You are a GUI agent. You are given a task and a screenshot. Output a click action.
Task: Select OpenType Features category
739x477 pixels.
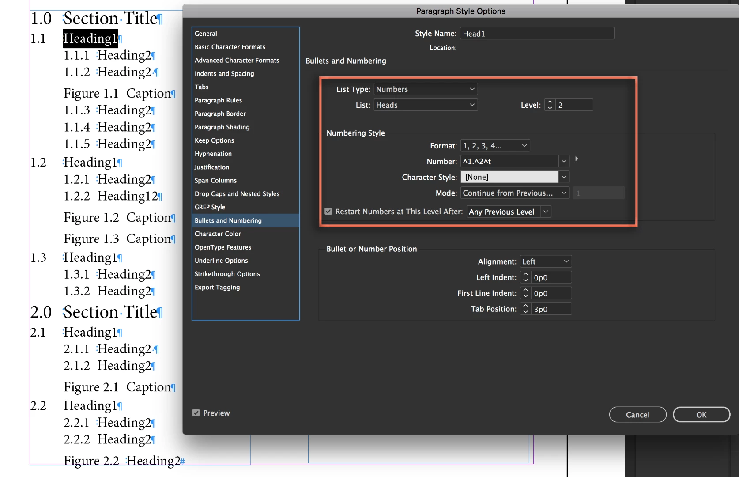click(x=245, y=247)
